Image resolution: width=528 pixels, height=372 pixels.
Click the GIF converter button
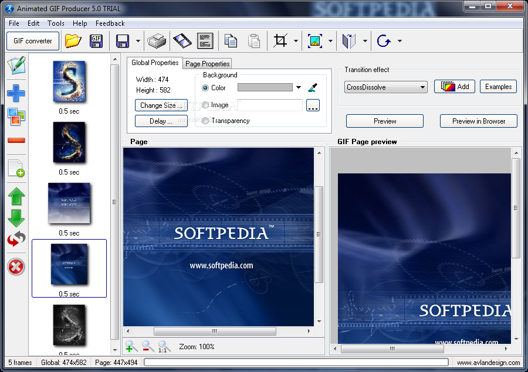click(x=33, y=41)
